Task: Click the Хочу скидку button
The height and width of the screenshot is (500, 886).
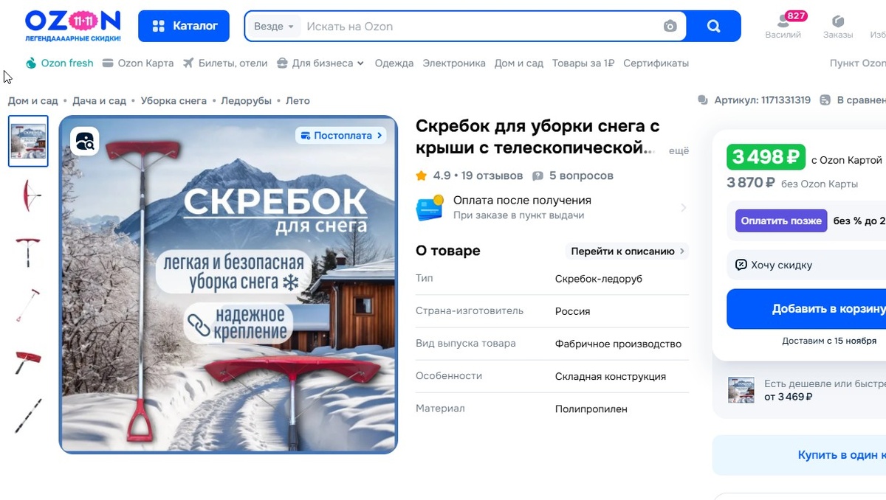Action: [806, 265]
